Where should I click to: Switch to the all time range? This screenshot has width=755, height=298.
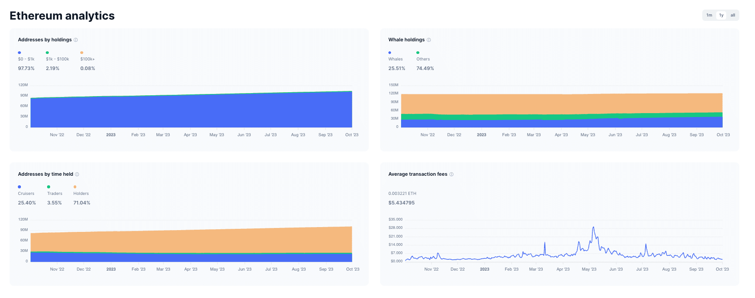click(x=733, y=15)
